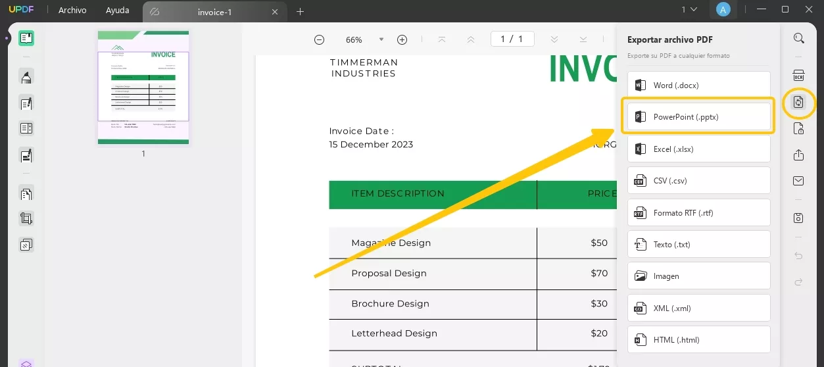Open the Edit PDF tool in left sidebar
Screen dimensions: 824x367
click(26, 103)
